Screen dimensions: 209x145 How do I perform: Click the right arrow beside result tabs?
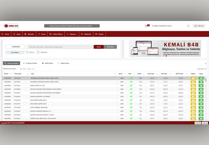[x=206, y=63]
